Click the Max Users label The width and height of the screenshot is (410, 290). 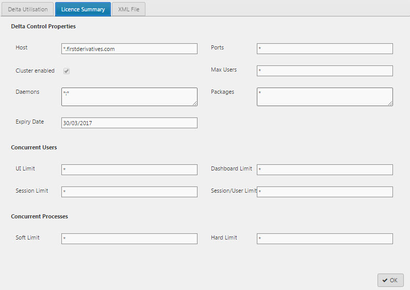coord(224,70)
